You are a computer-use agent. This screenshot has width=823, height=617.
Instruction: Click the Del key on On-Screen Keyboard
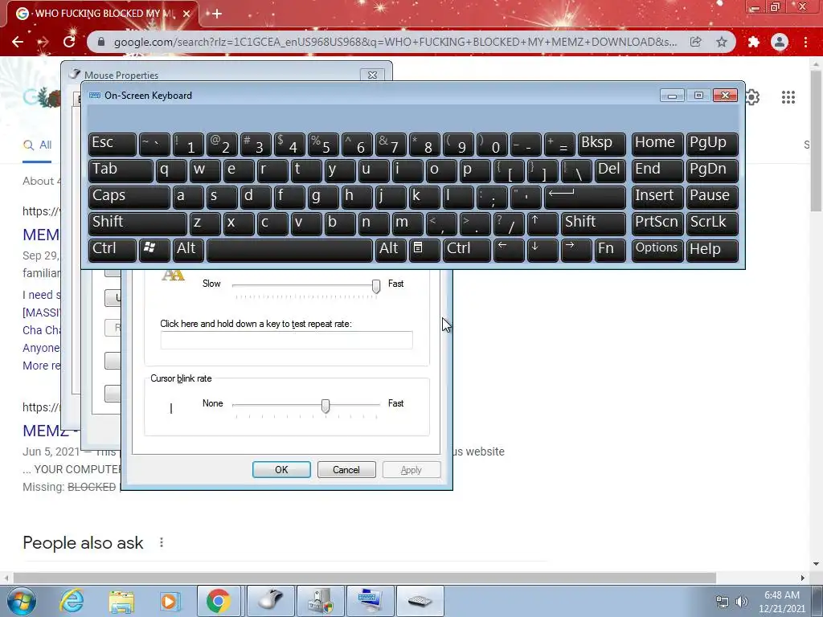(x=610, y=170)
